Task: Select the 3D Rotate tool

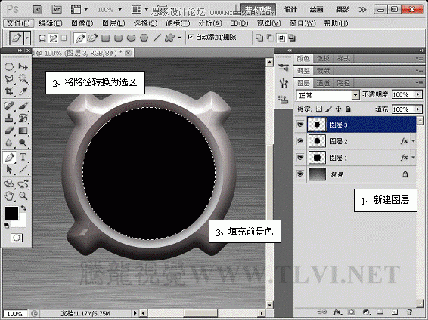Action: coord(9,184)
